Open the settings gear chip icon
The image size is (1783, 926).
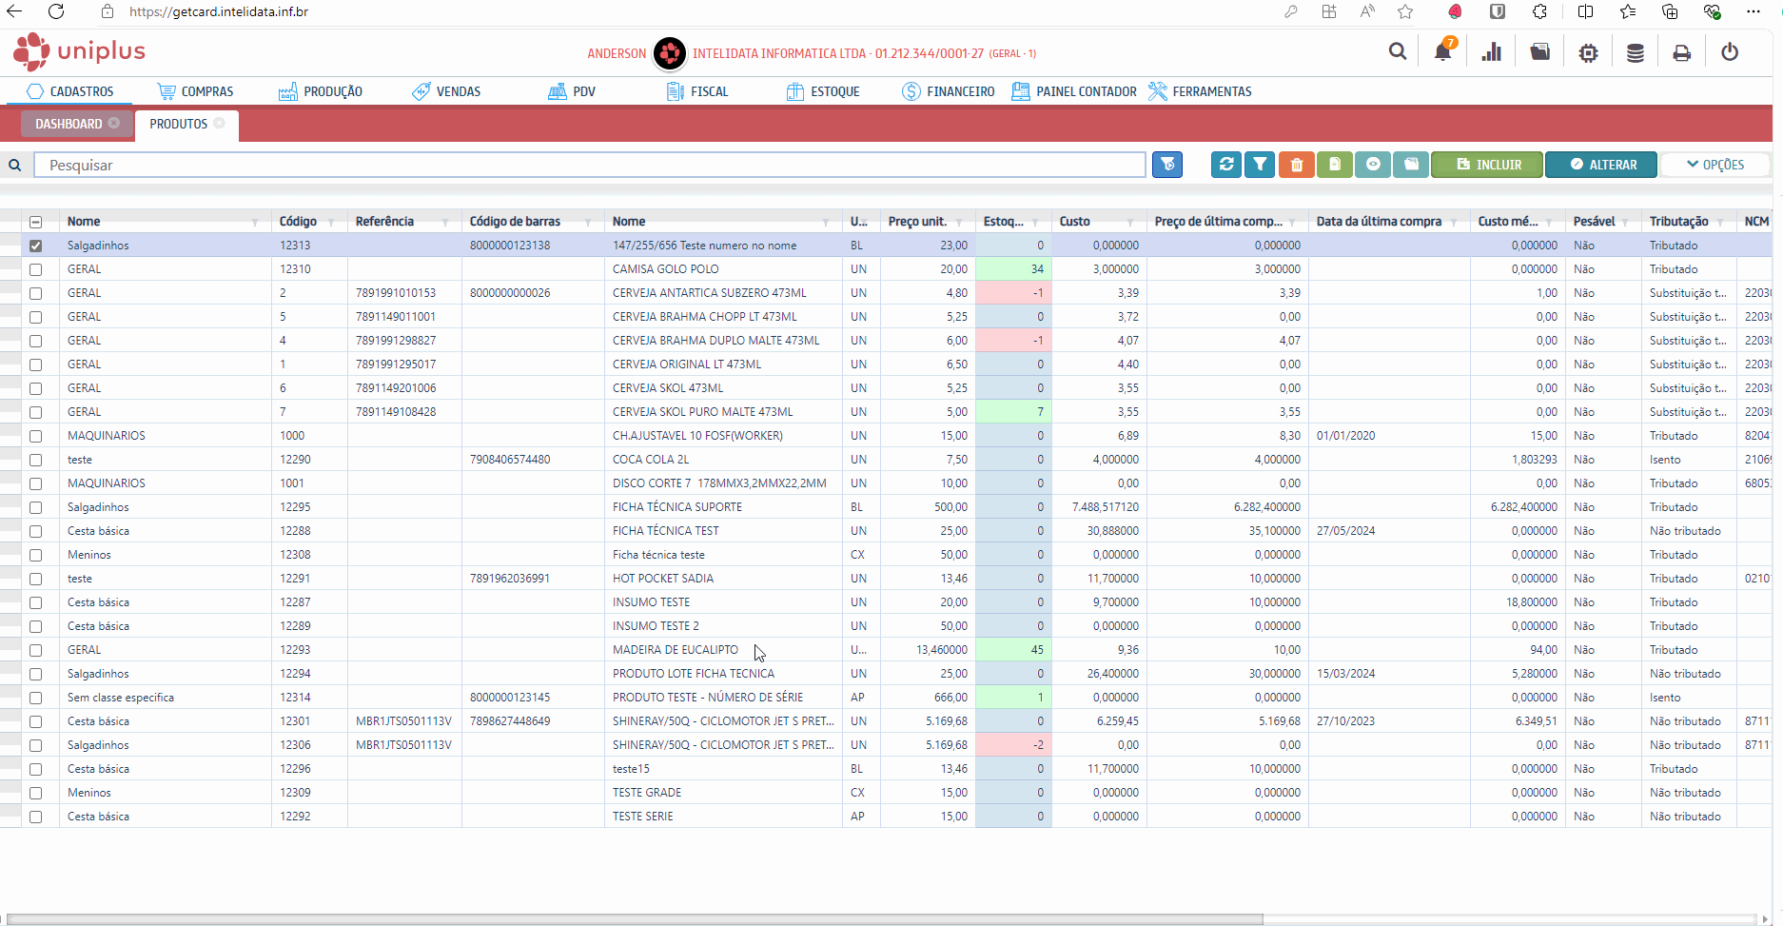(x=1588, y=53)
